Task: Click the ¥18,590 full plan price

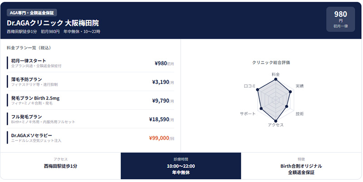Action: point(159,120)
